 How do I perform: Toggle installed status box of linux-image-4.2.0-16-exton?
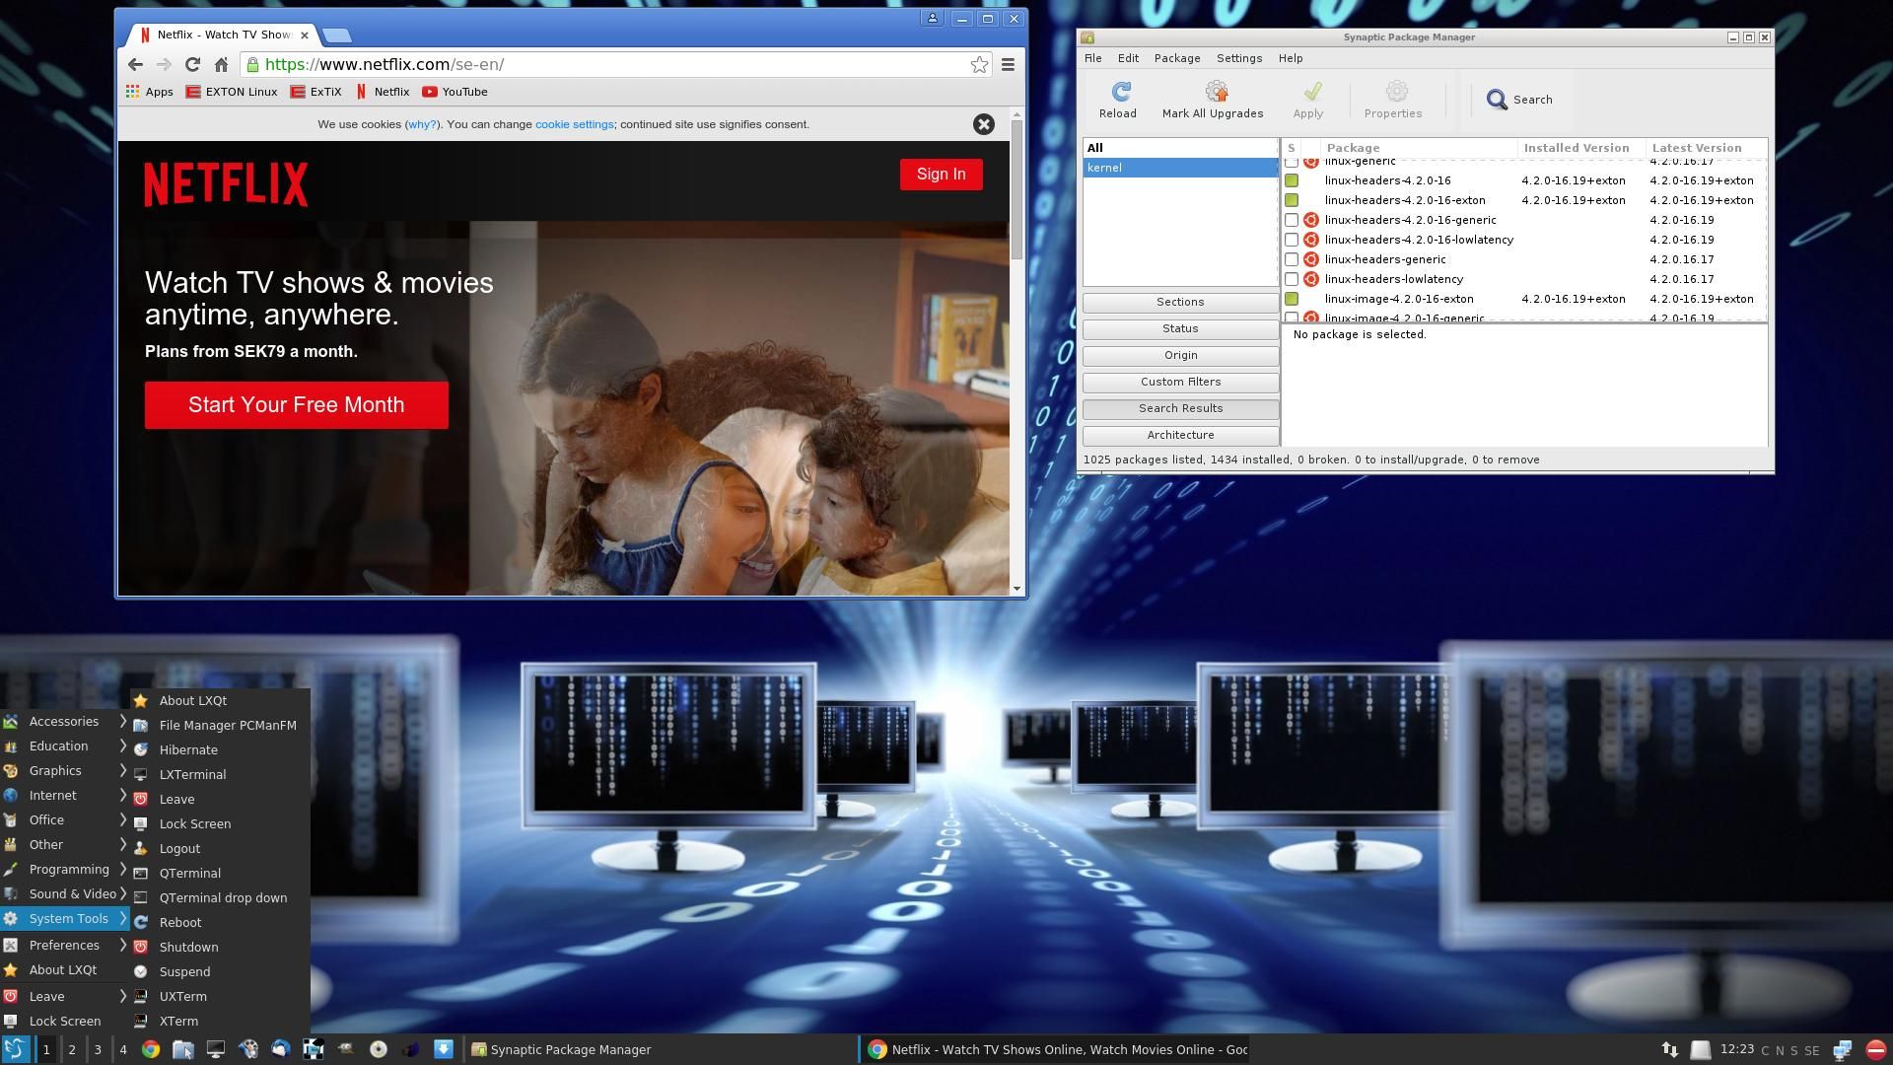coord(1291,299)
